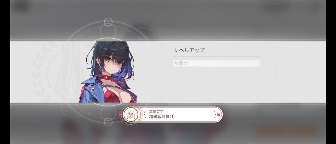
Task: Tap the achievement medal emblem icon
Action: pos(130,115)
